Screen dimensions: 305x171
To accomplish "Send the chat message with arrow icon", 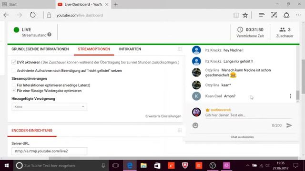I will point(289,125).
